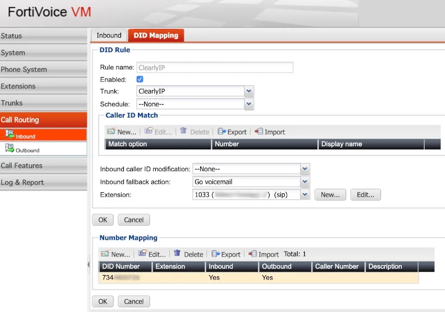
Task: Open the Log & Report menu
Action: [x=43, y=182]
